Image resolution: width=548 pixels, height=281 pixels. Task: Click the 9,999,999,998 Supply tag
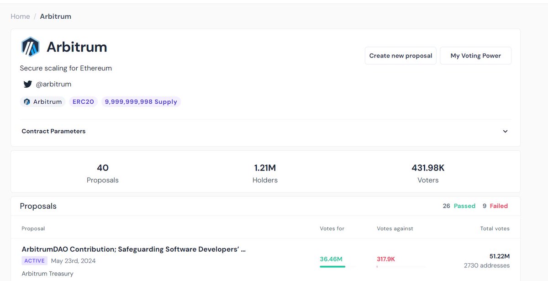click(x=141, y=101)
